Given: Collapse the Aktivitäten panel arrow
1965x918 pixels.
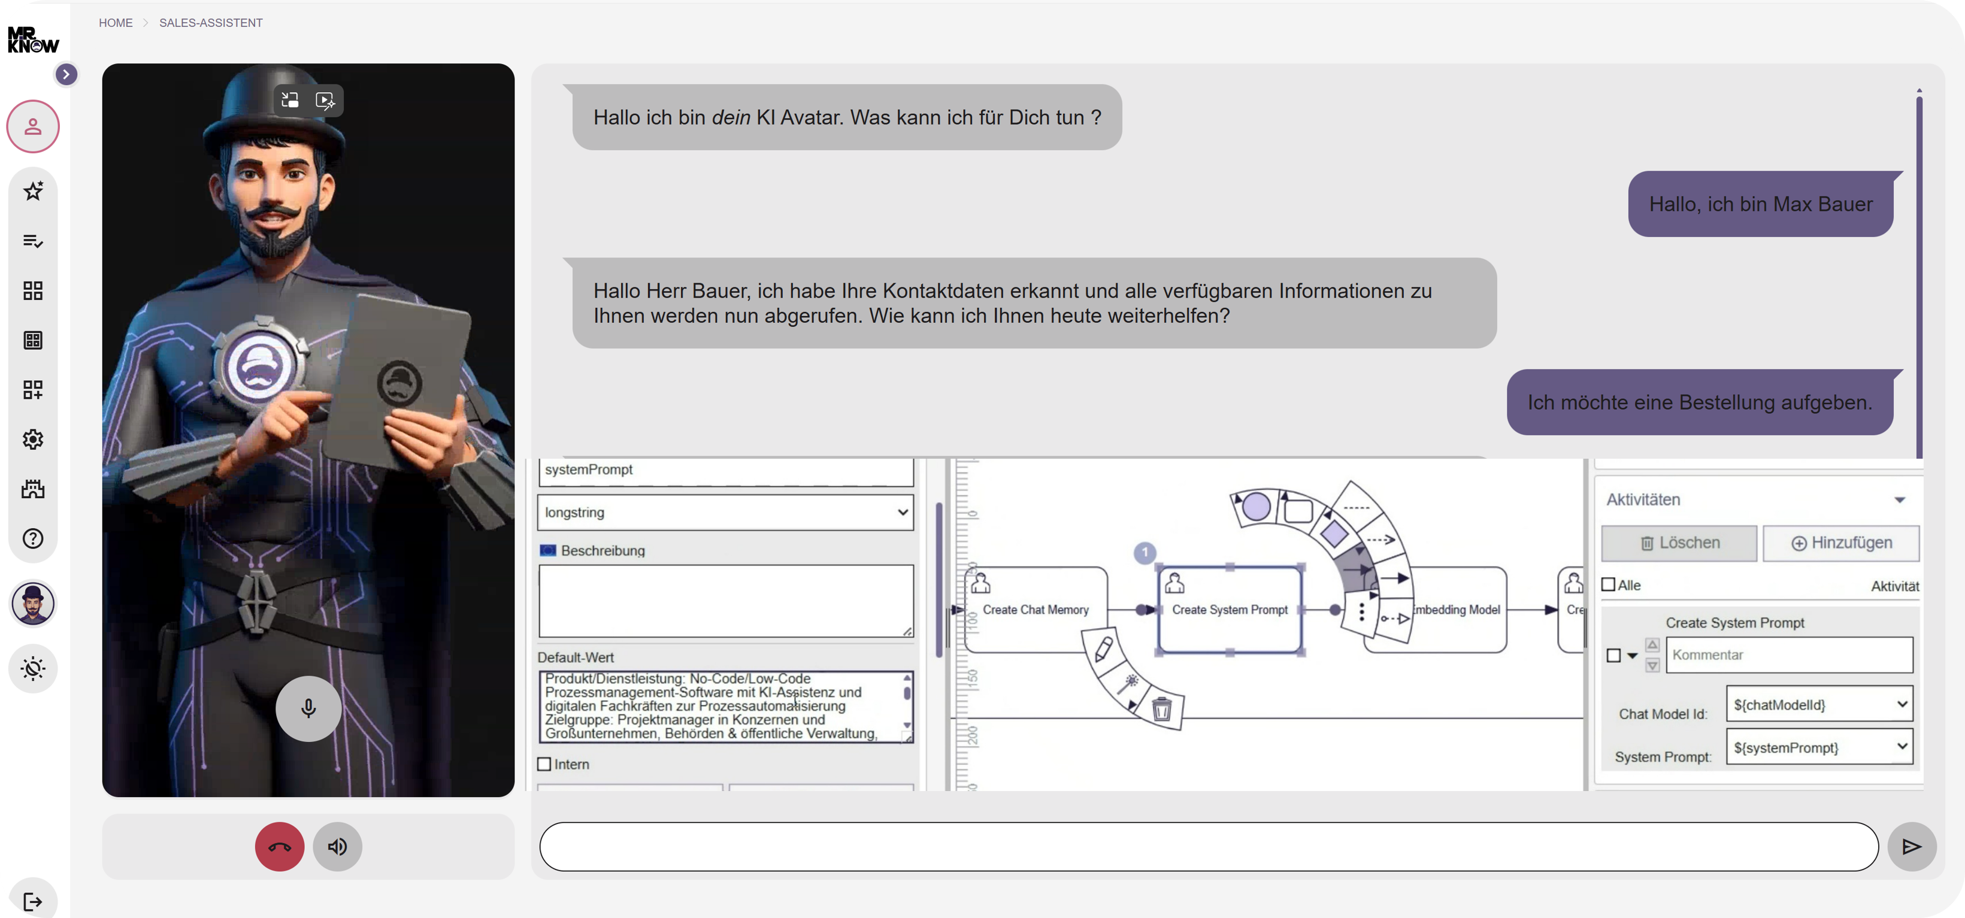Looking at the screenshot, I should coord(1899,500).
